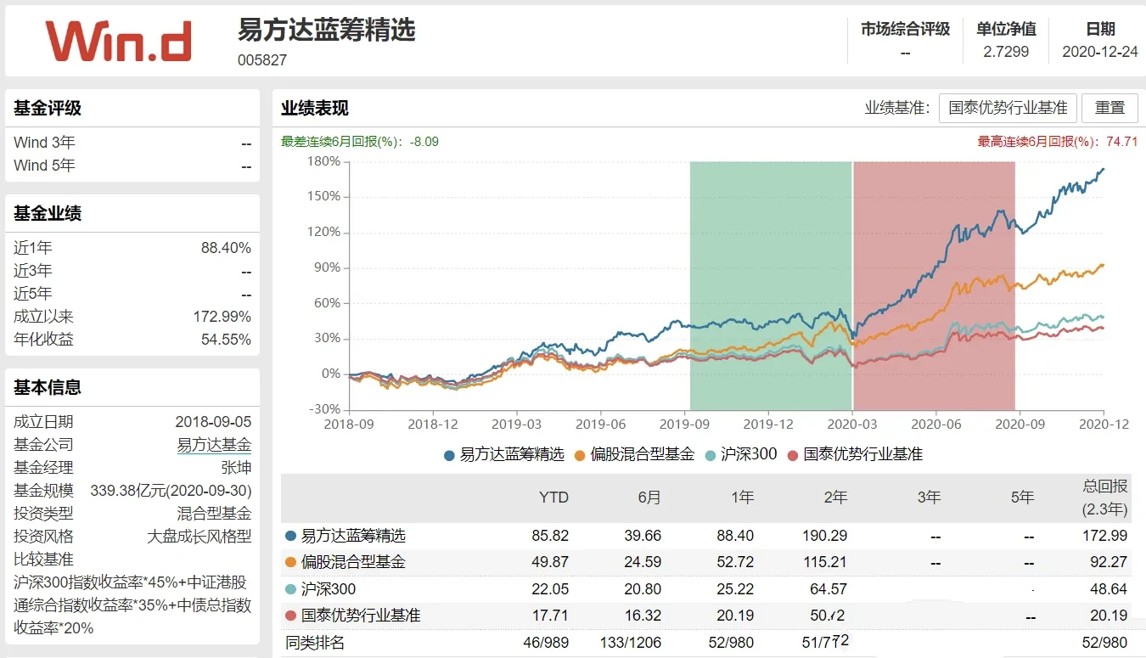The image size is (1146, 658).
Task: Click the YTD value 85.82
Action: point(552,536)
